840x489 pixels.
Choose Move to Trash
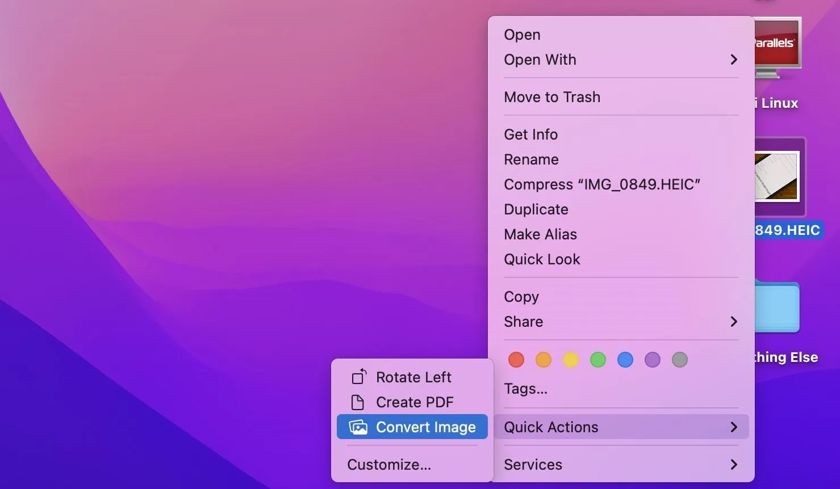coord(621,97)
